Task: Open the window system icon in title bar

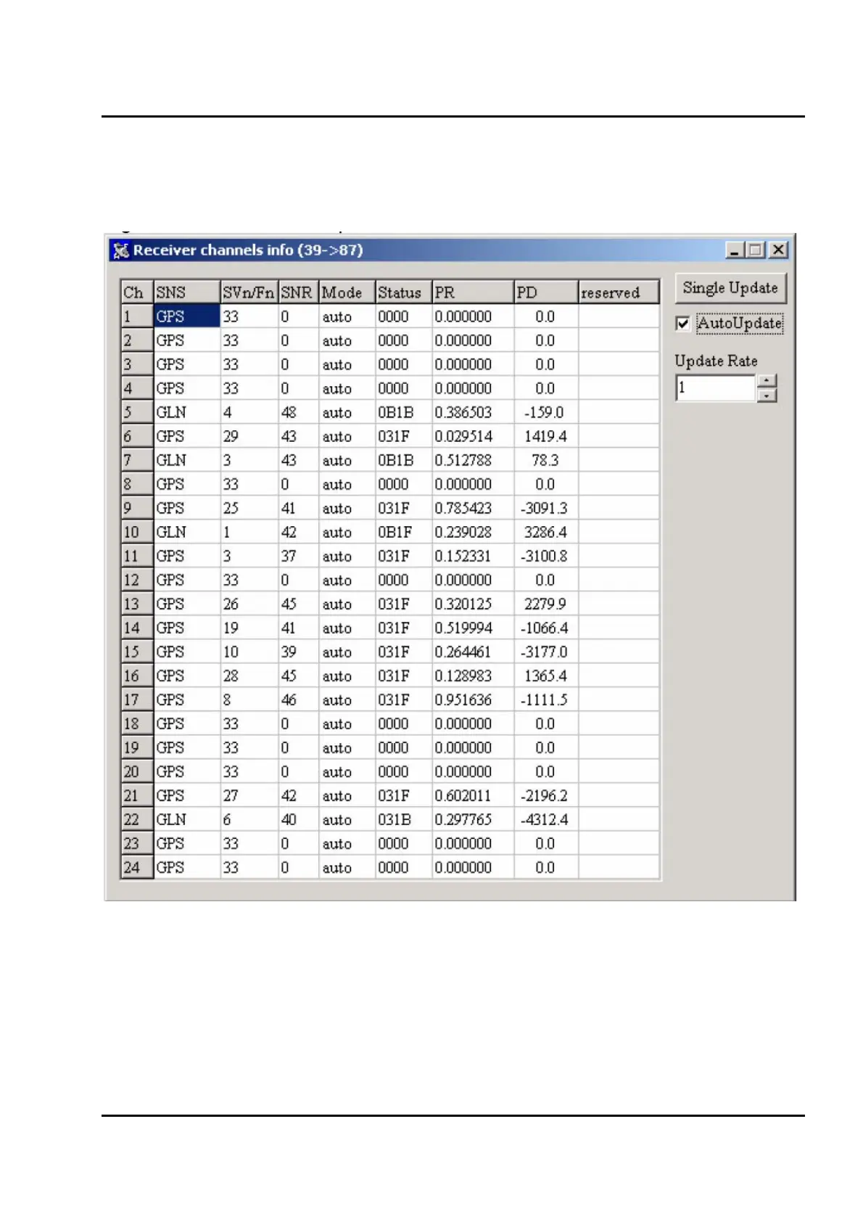Action: (121, 250)
